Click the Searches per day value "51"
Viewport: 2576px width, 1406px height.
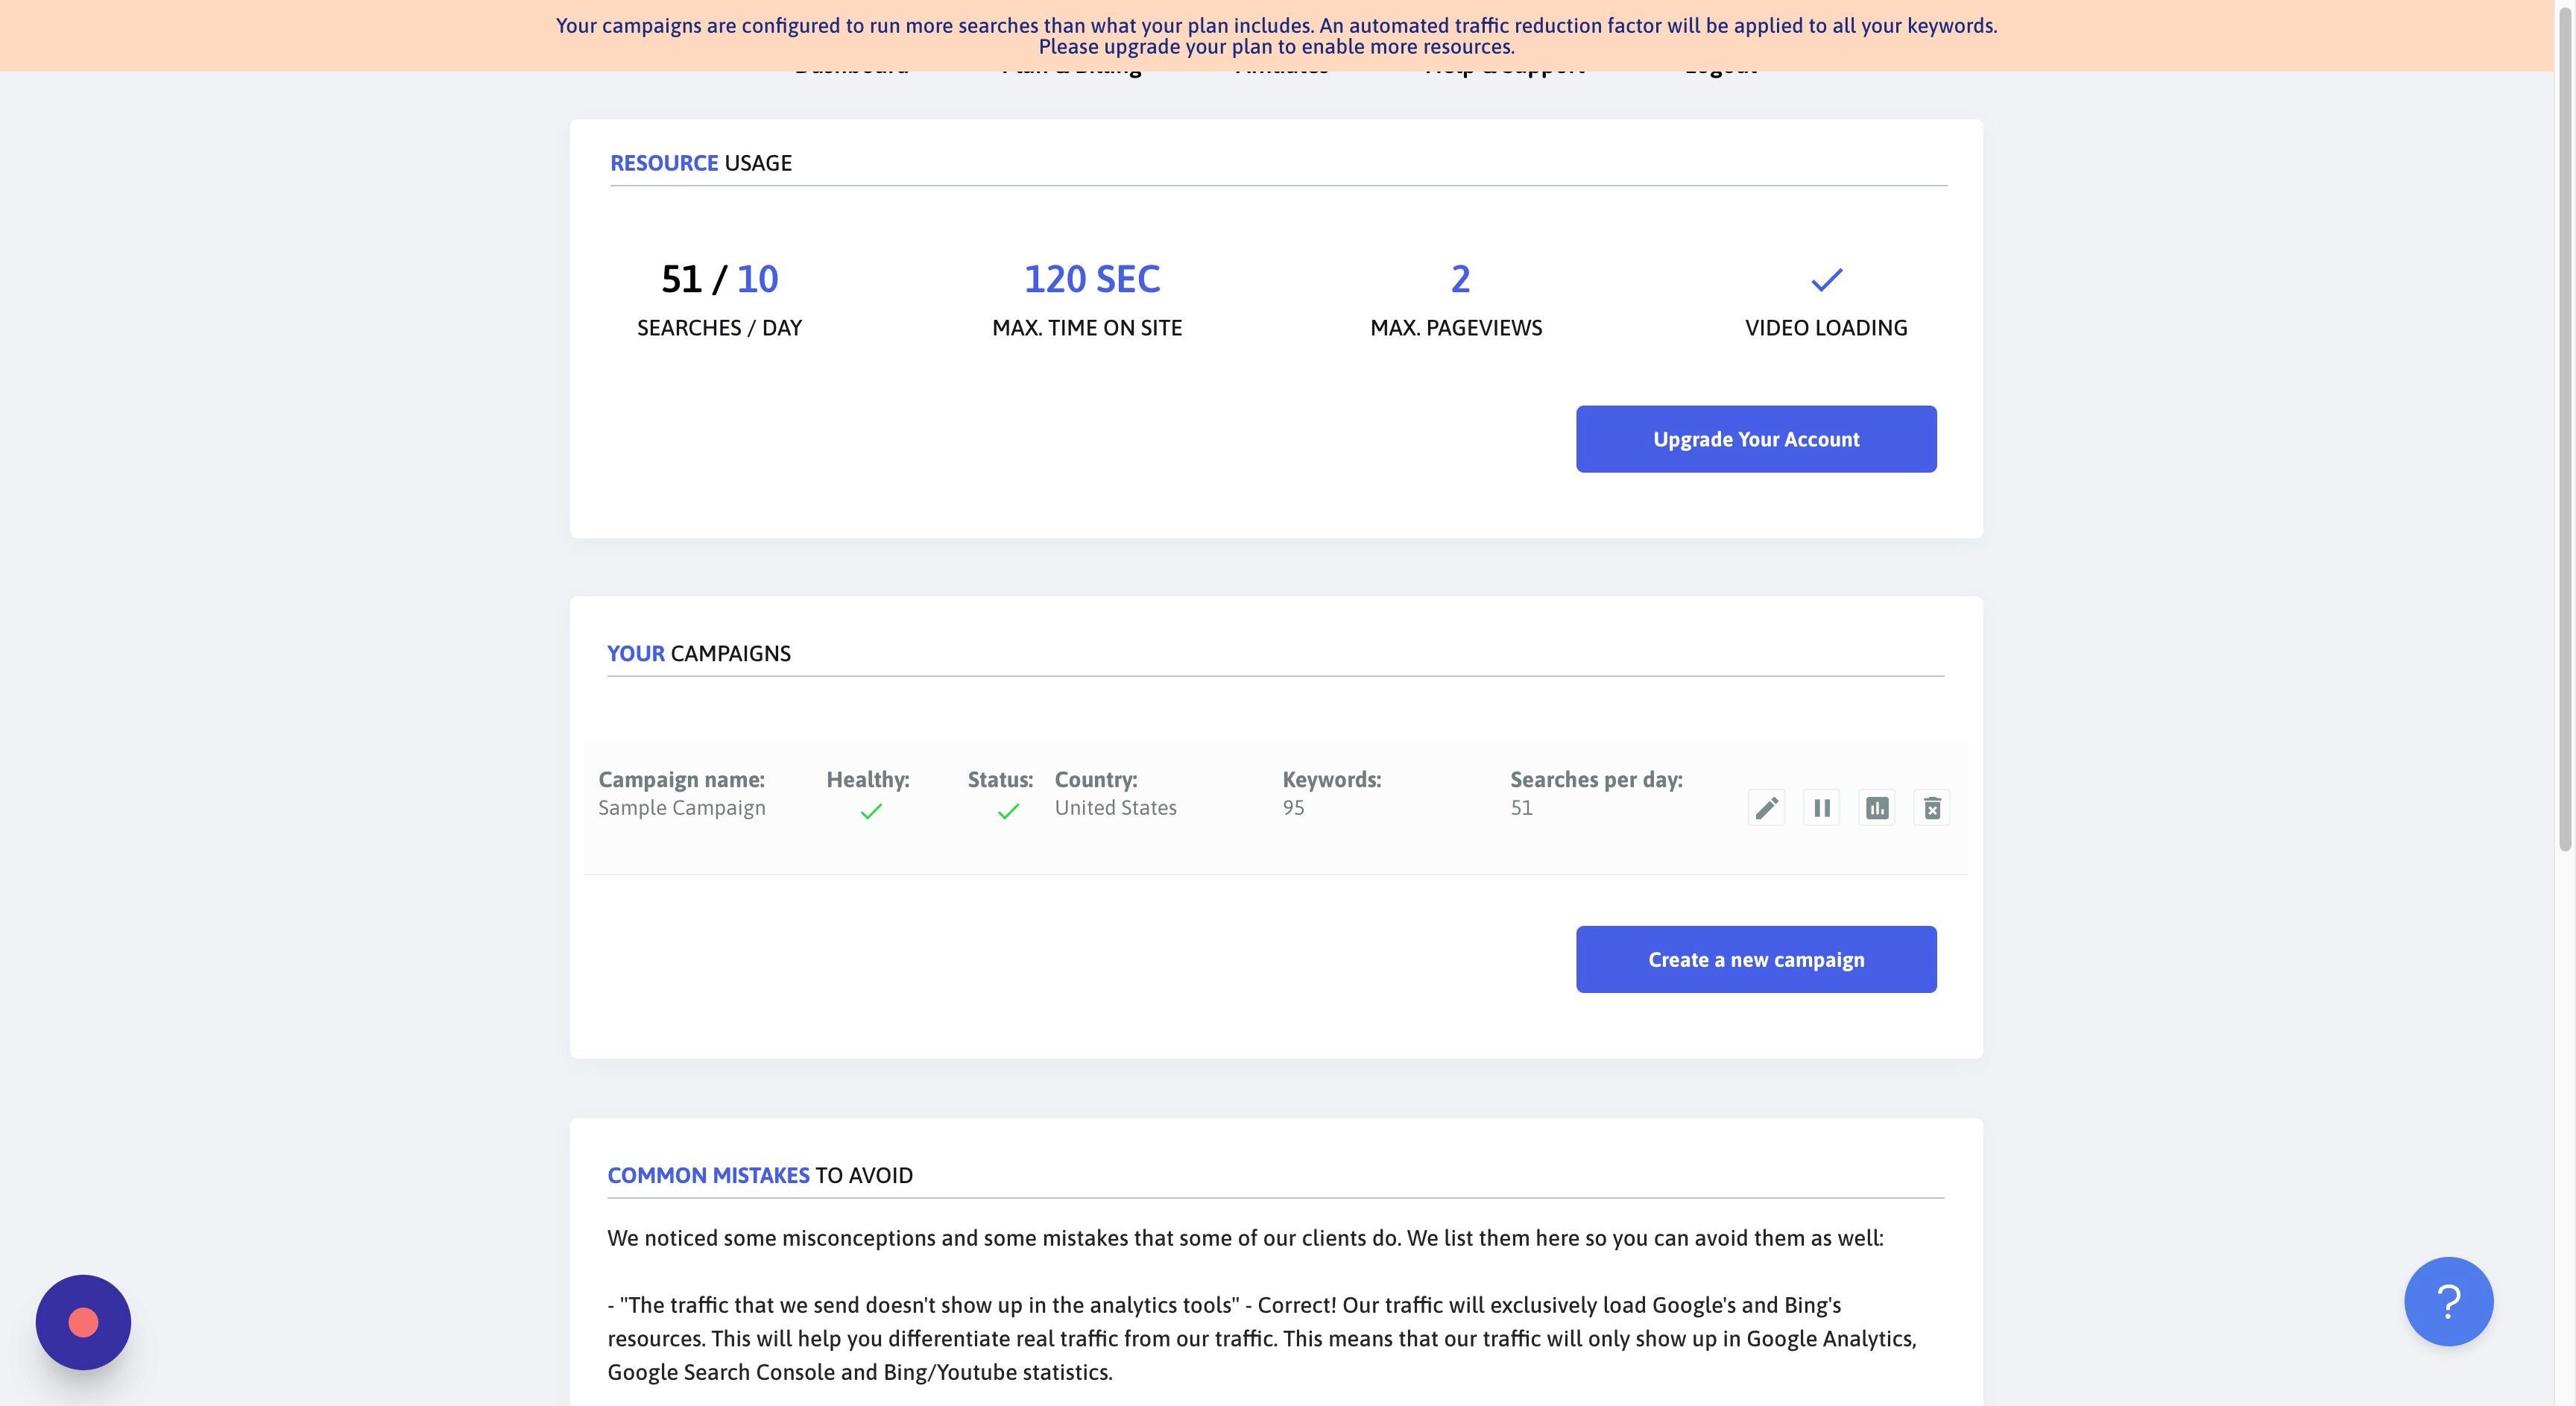(x=1521, y=808)
